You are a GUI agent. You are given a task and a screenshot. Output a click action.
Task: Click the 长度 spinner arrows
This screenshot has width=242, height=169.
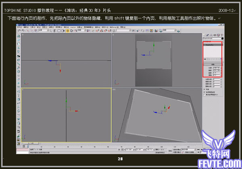[x=221, y=68]
